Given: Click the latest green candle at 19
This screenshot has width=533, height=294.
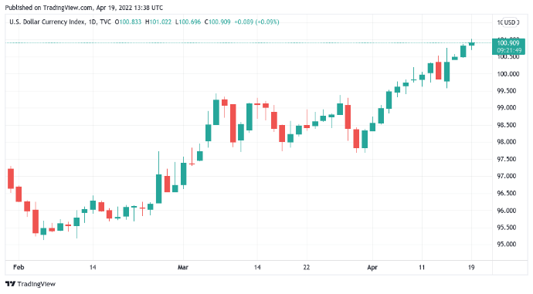Looking at the screenshot, I should point(471,43).
